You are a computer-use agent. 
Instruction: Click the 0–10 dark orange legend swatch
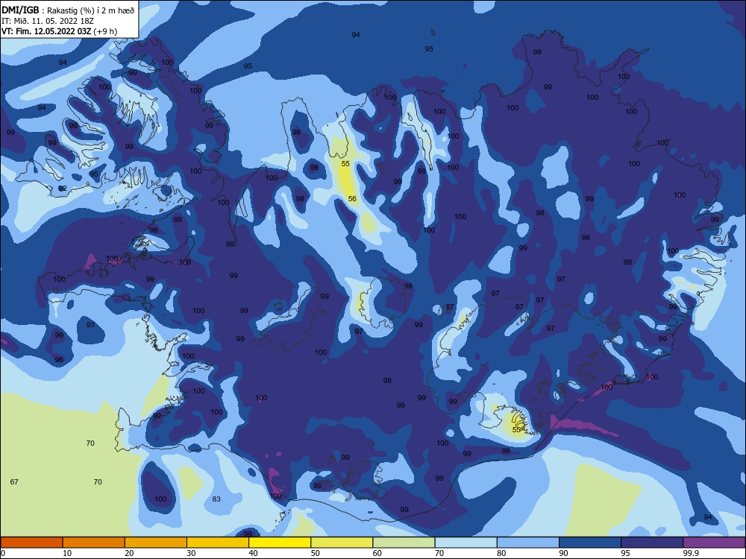point(31,543)
